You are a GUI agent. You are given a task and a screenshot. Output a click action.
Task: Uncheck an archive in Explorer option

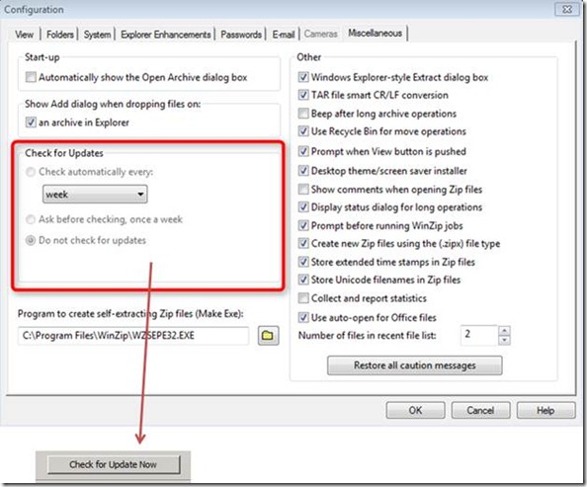(31, 122)
